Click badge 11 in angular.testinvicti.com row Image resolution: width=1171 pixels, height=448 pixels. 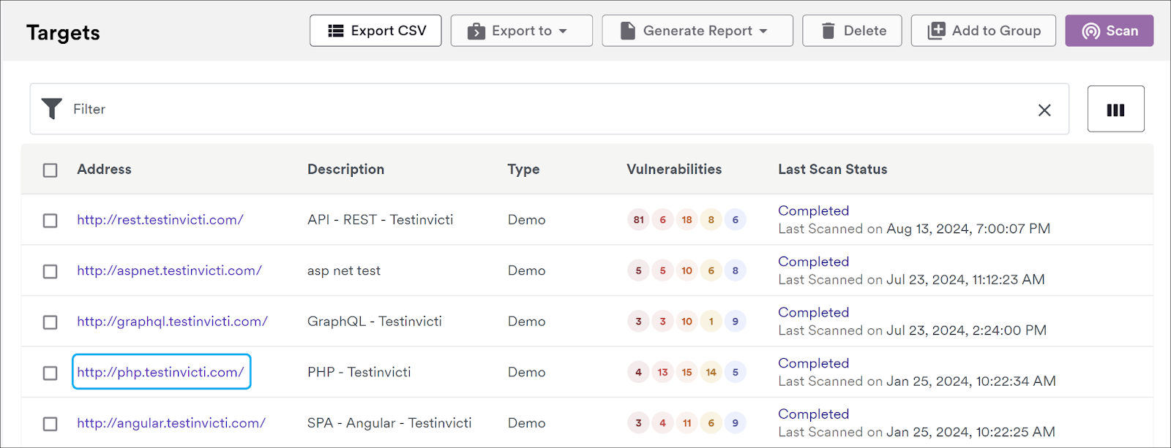pyautogui.click(x=686, y=422)
